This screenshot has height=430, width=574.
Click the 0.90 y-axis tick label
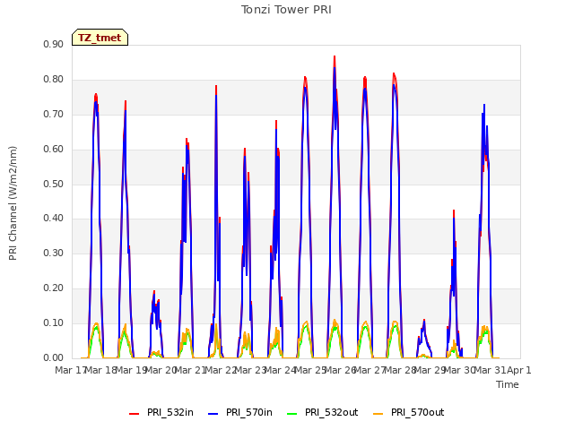[54, 44]
